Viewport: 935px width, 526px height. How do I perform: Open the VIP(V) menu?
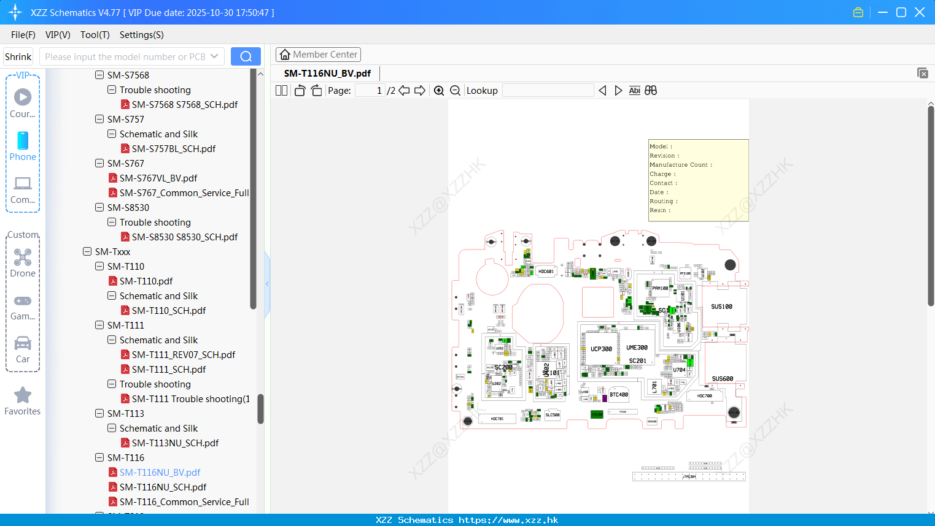(x=58, y=35)
